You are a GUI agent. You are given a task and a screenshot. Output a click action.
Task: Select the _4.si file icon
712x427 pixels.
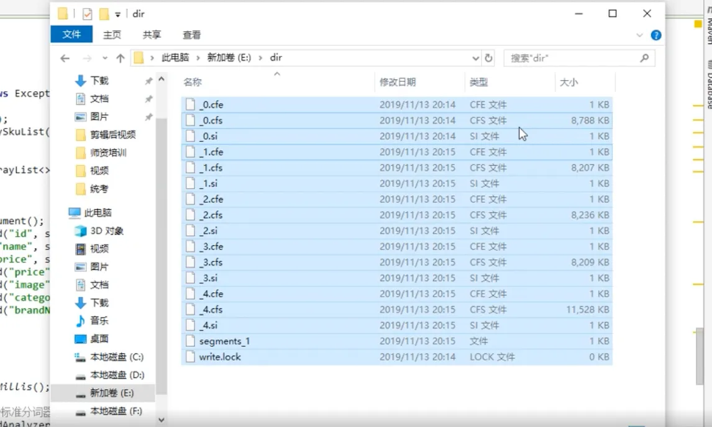point(191,325)
